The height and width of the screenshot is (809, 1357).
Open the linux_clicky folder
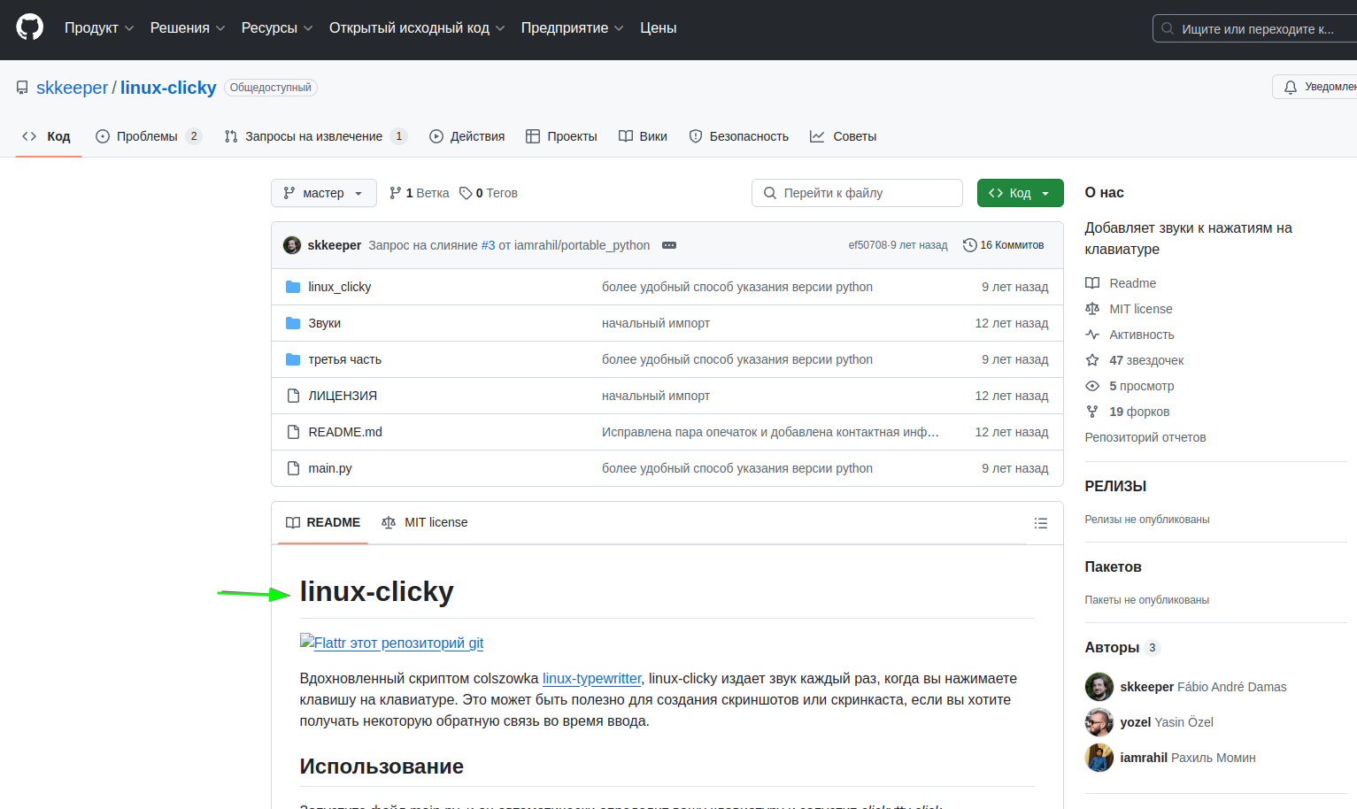coord(339,287)
